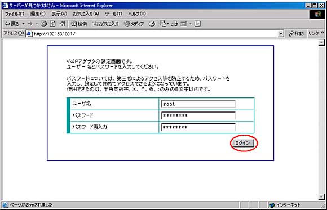Open the ファイル(F) menu

pyautogui.click(x=15, y=14)
